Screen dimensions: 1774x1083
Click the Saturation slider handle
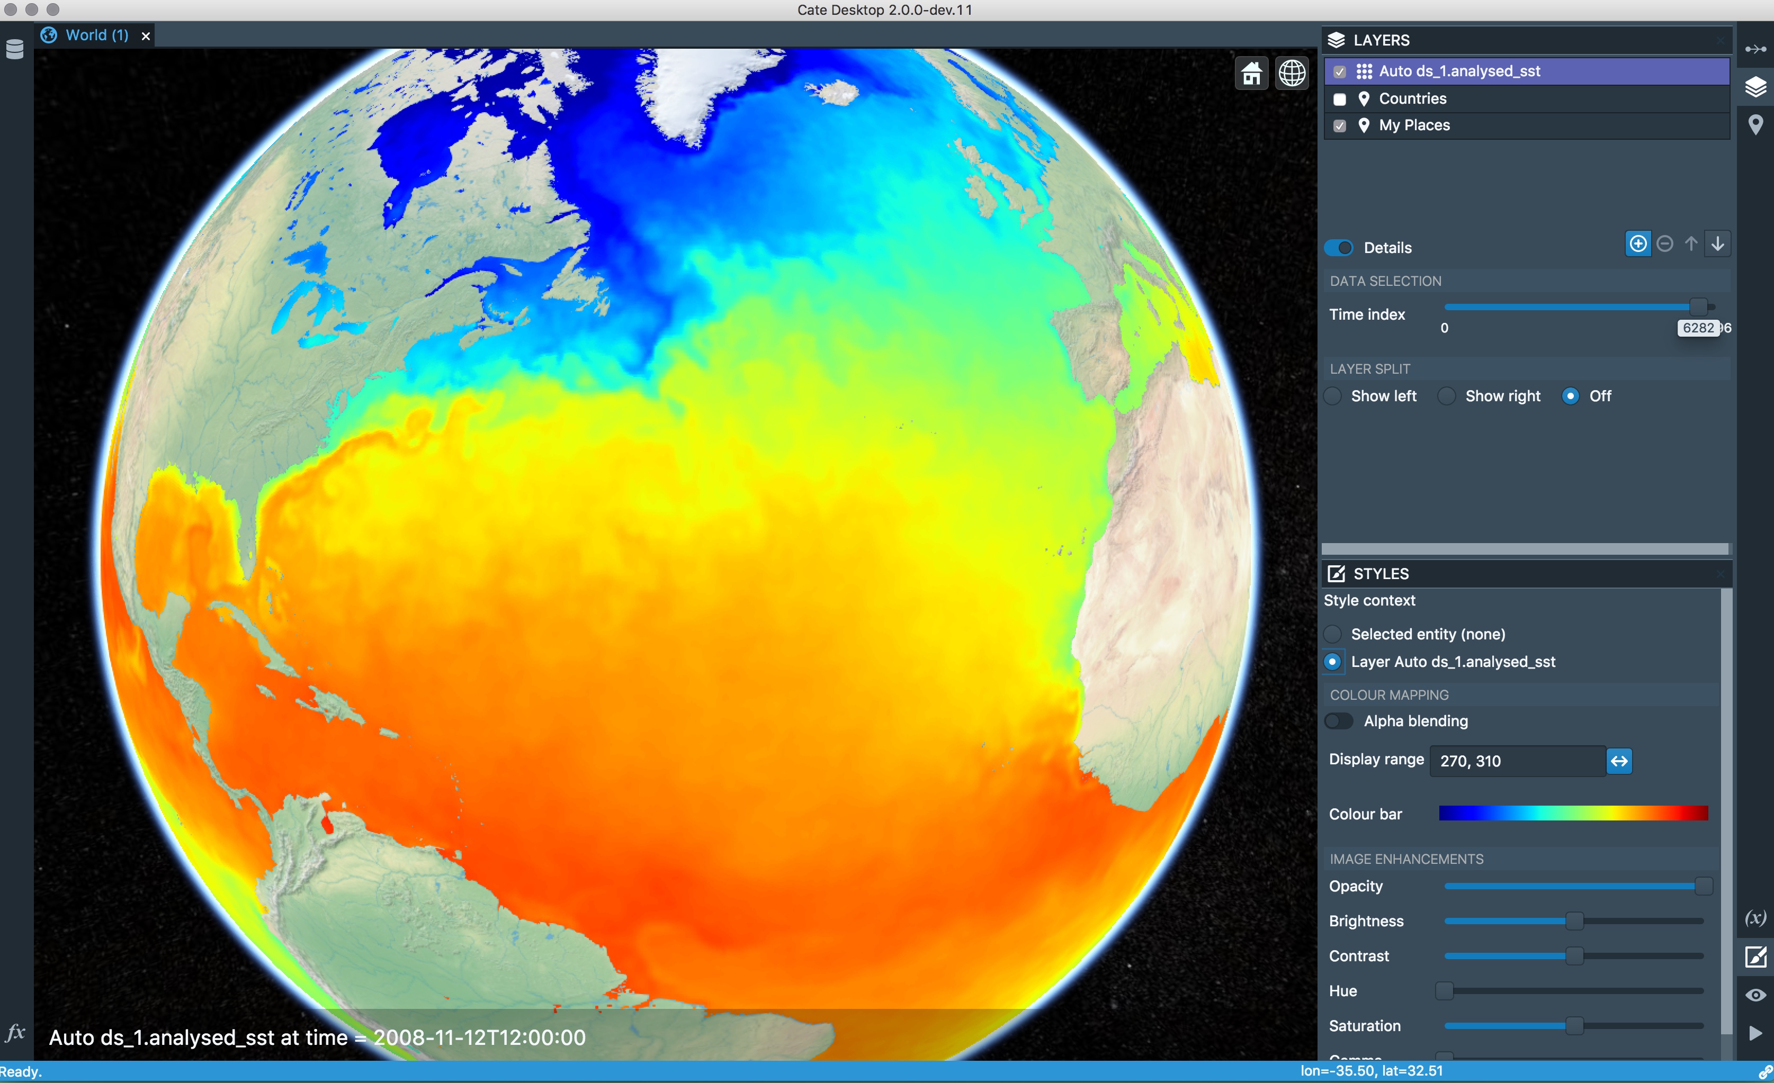(x=1574, y=1025)
